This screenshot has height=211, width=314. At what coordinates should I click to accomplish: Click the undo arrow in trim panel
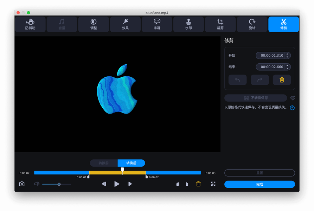coord(237,80)
